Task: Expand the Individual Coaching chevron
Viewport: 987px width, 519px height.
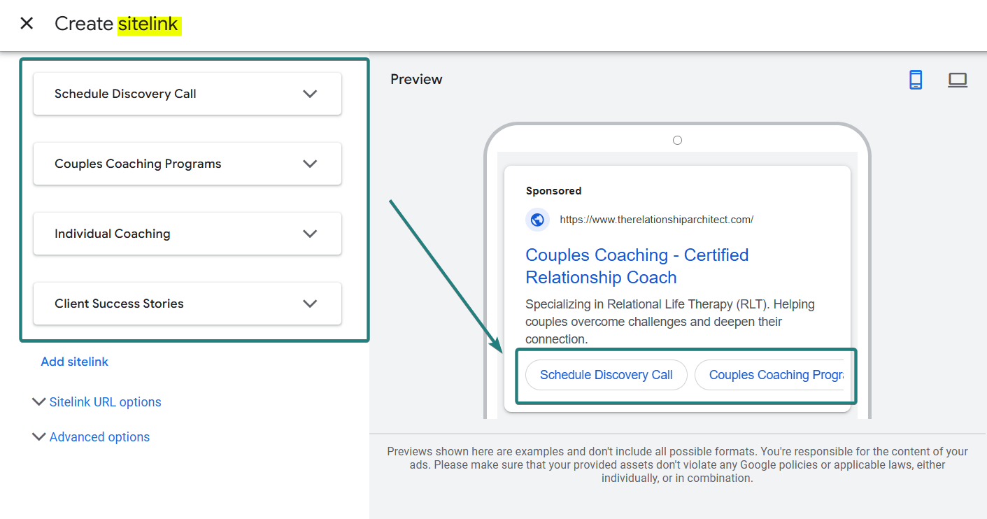Action: (310, 234)
